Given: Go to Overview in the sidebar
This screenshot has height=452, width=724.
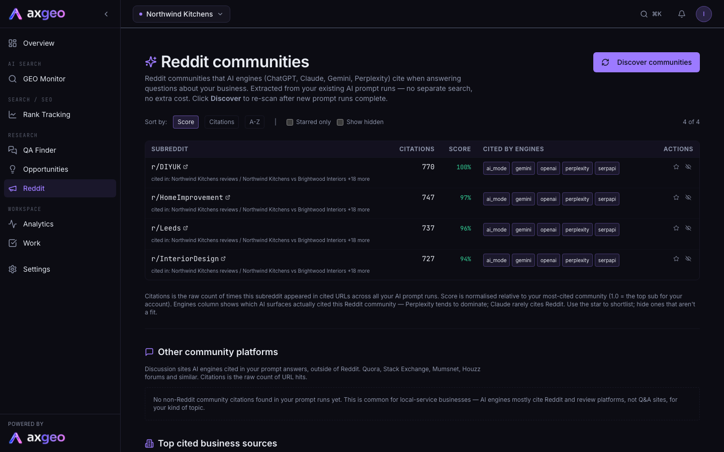Looking at the screenshot, I should 60,43.
